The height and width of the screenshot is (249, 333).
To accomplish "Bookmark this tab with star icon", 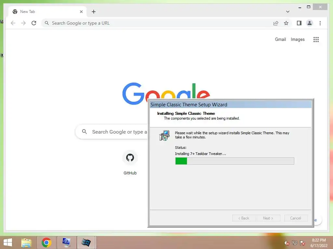I will pyautogui.click(x=286, y=23).
